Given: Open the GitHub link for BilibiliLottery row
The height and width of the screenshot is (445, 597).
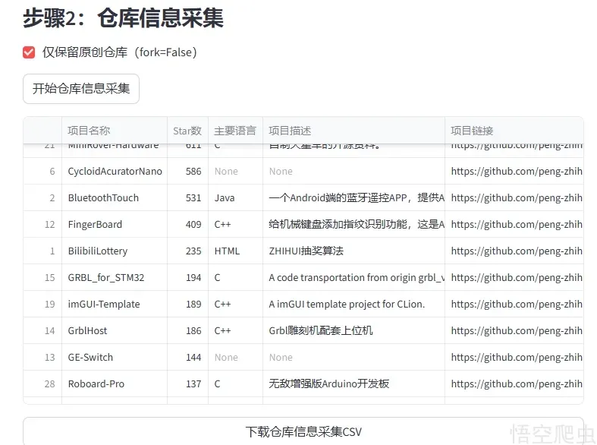Looking at the screenshot, I should tap(514, 251).
